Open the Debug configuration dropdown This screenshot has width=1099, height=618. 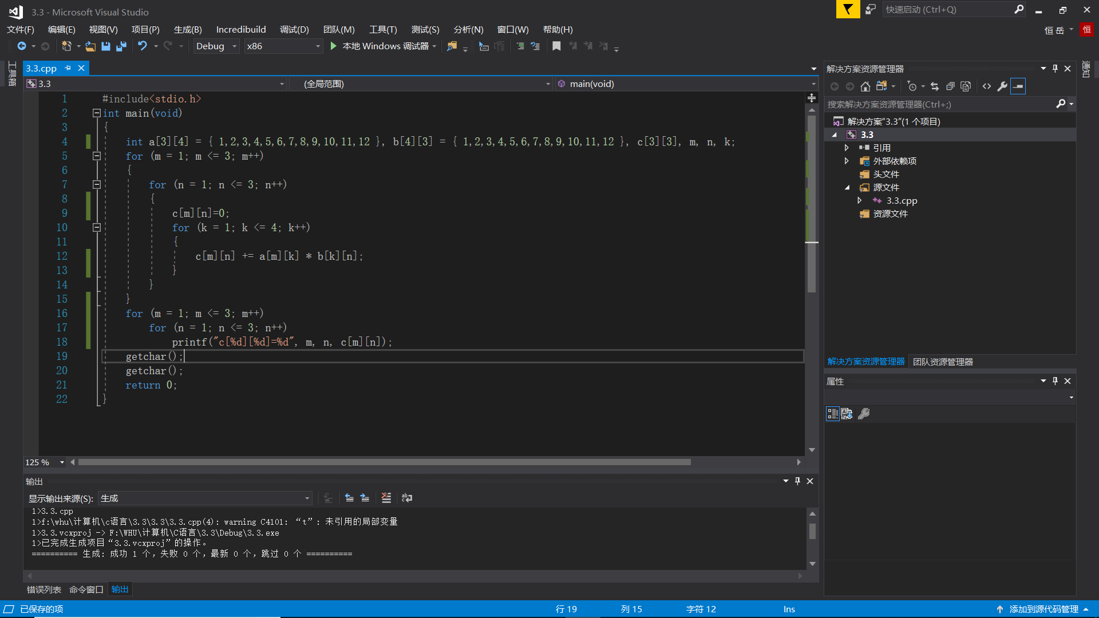tap(216, 46)
